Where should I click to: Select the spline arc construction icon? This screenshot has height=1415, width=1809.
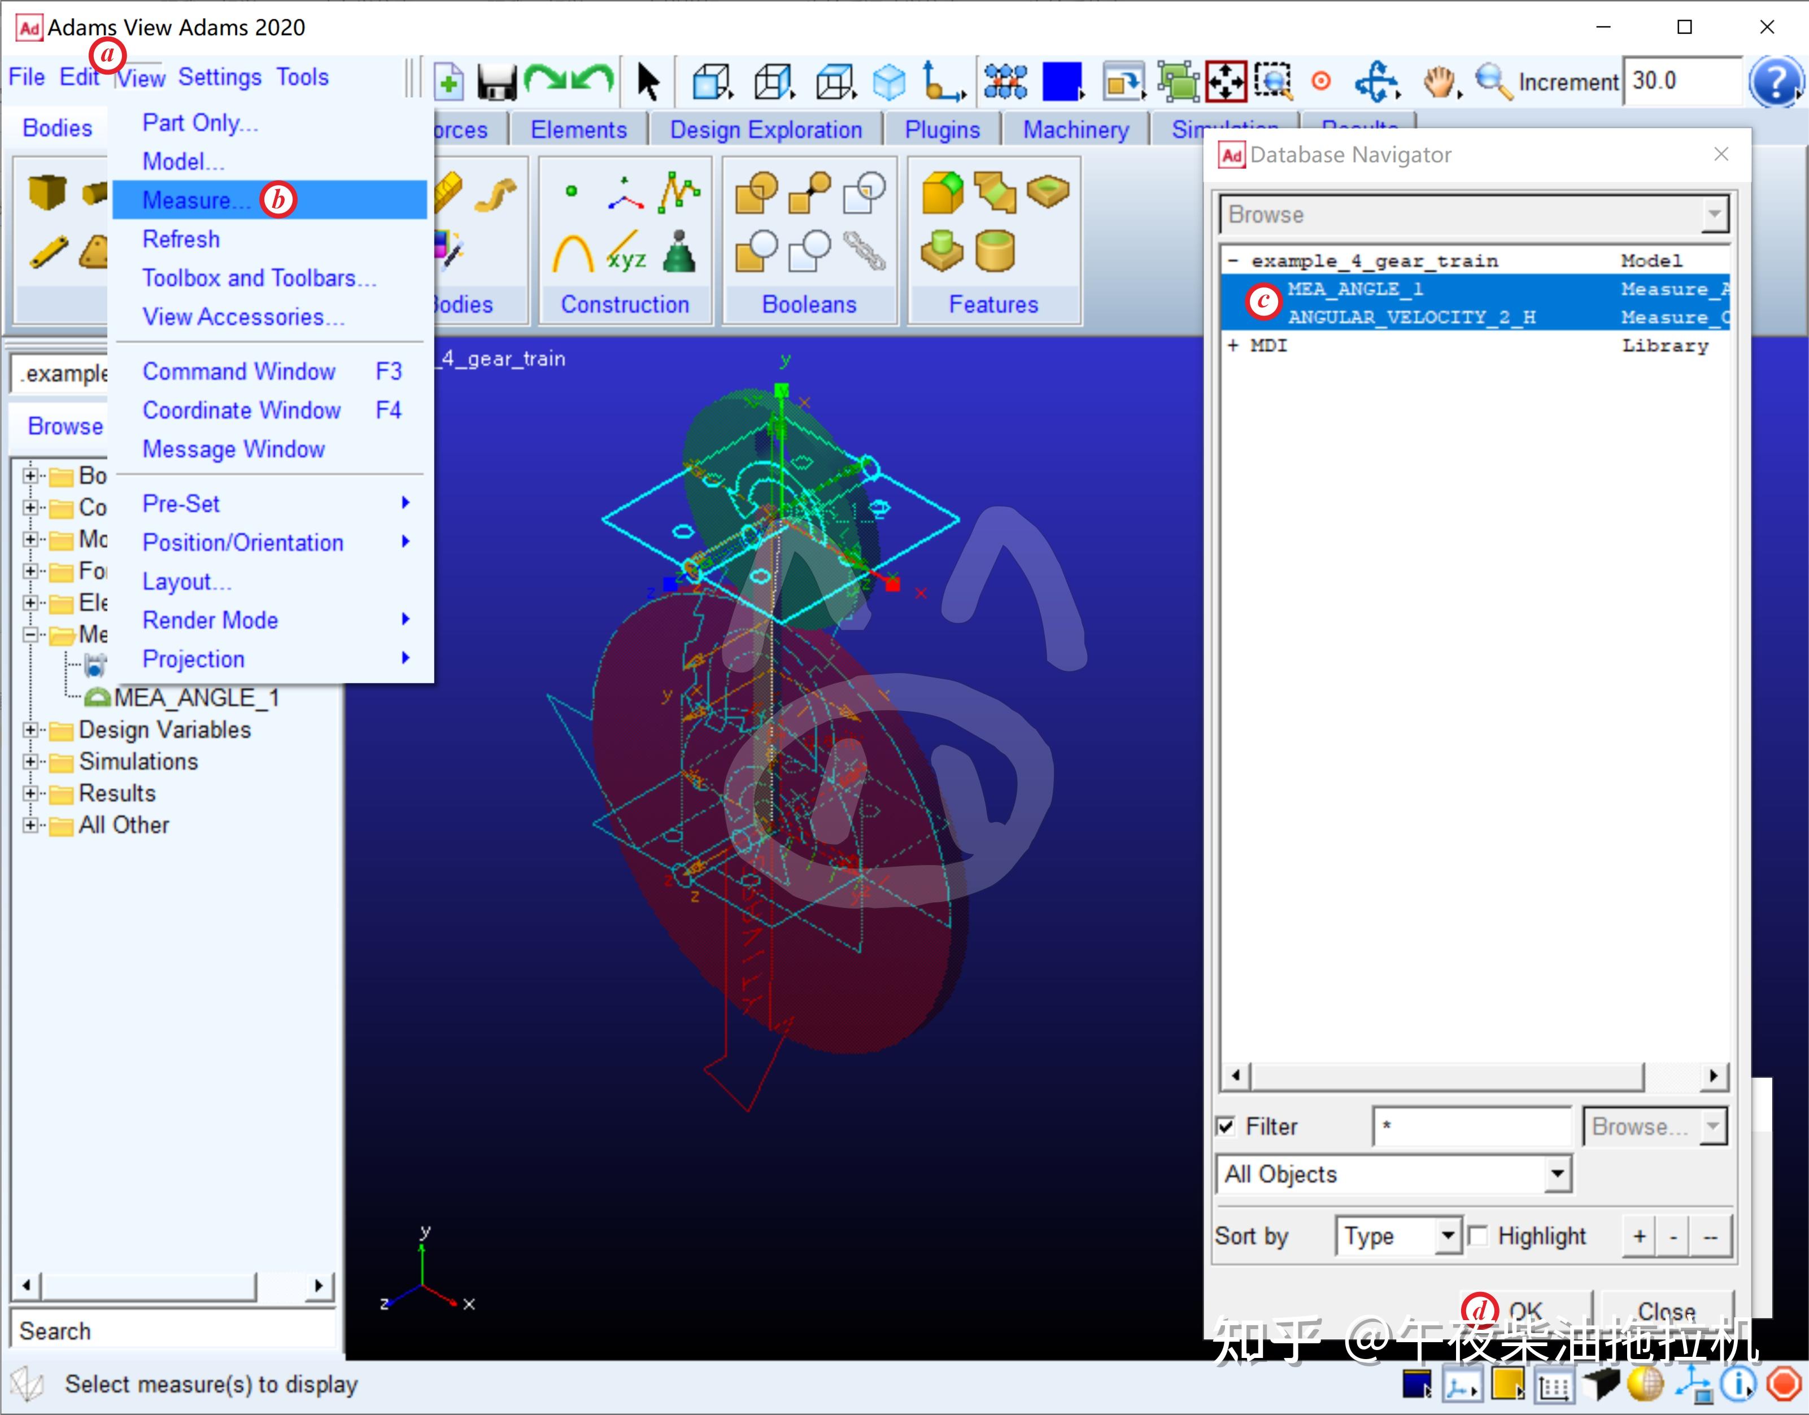coord(573,253)
